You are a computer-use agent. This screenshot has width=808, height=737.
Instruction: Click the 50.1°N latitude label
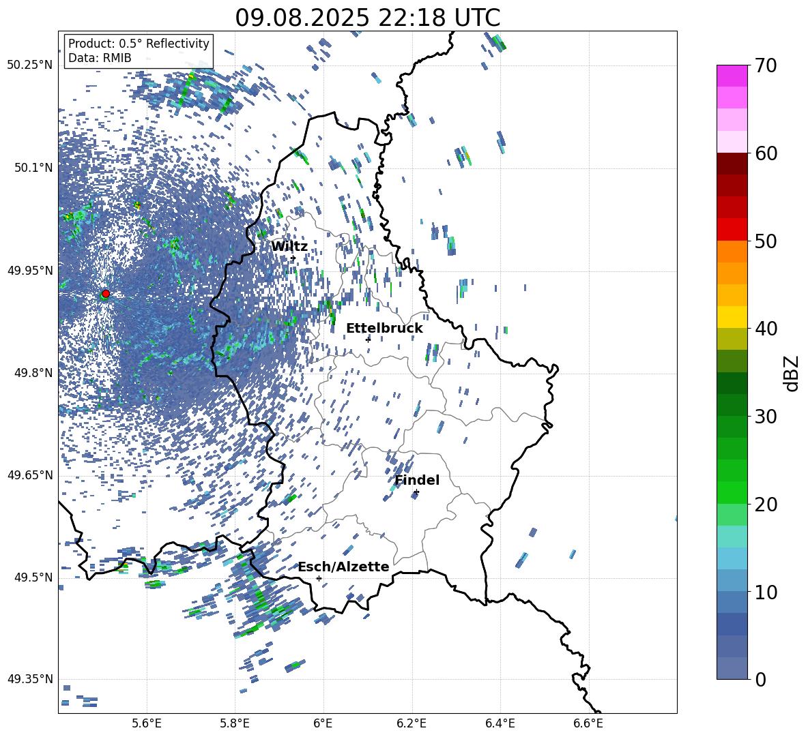coord(33,168)
